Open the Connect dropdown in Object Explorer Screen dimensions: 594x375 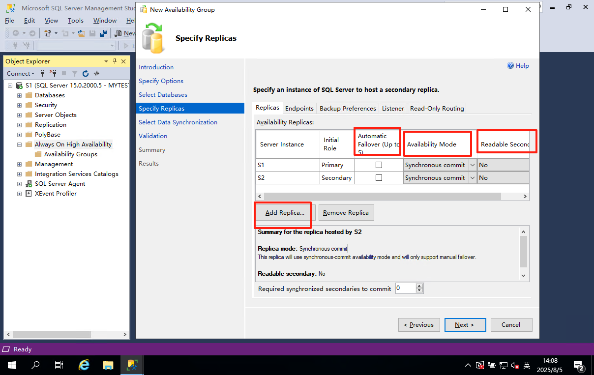pos(21,73)
